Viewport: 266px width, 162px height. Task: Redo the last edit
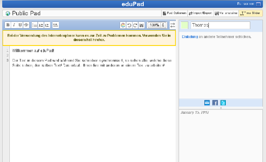[135, 25]
